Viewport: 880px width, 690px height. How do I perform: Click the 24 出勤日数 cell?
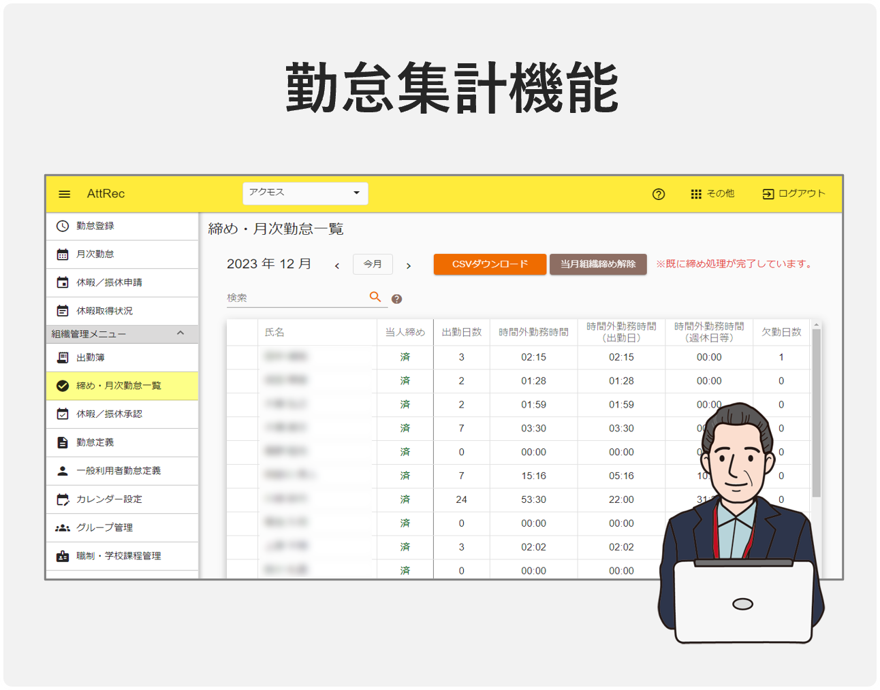461,499
